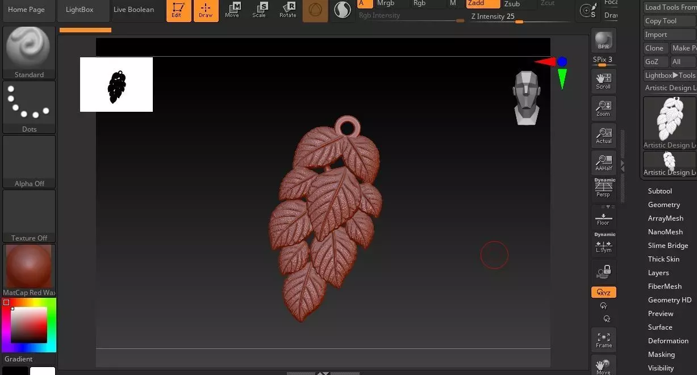This screenshot has width=697, height=375.
Task: Select the small Artistic Design leaf tool thumbnail
Action: [x=670, y=164]
